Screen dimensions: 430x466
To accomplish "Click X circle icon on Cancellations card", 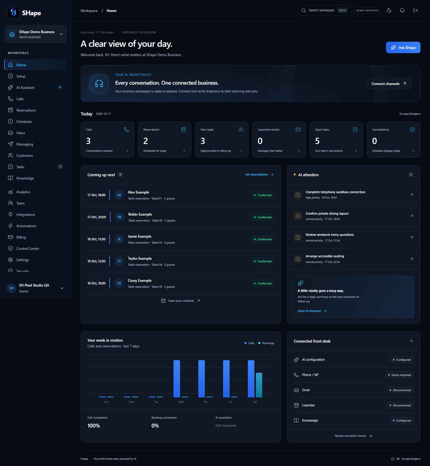I will click(412, 129).
